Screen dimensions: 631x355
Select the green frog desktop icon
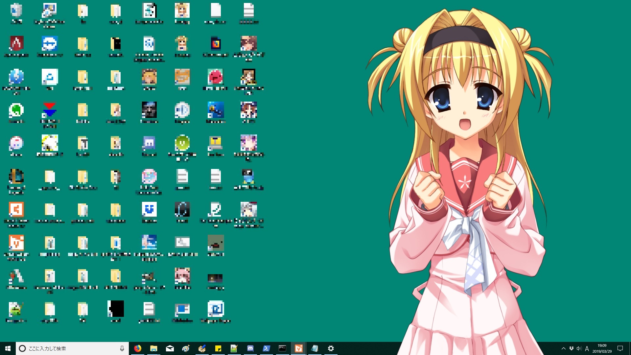click(x=16, y=312)
